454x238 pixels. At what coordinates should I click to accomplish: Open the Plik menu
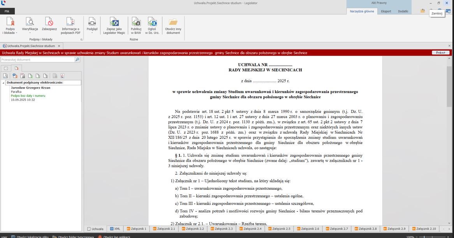point(7,11)
